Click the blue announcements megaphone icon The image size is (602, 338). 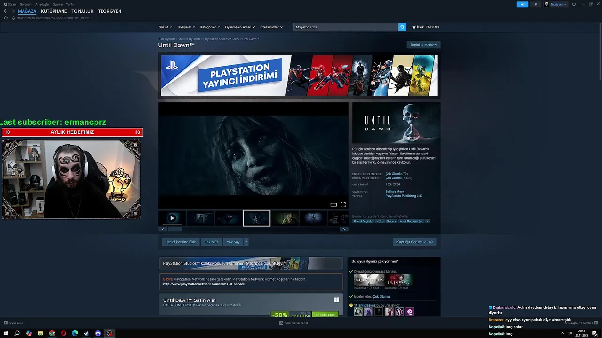[x=523, y=4]
